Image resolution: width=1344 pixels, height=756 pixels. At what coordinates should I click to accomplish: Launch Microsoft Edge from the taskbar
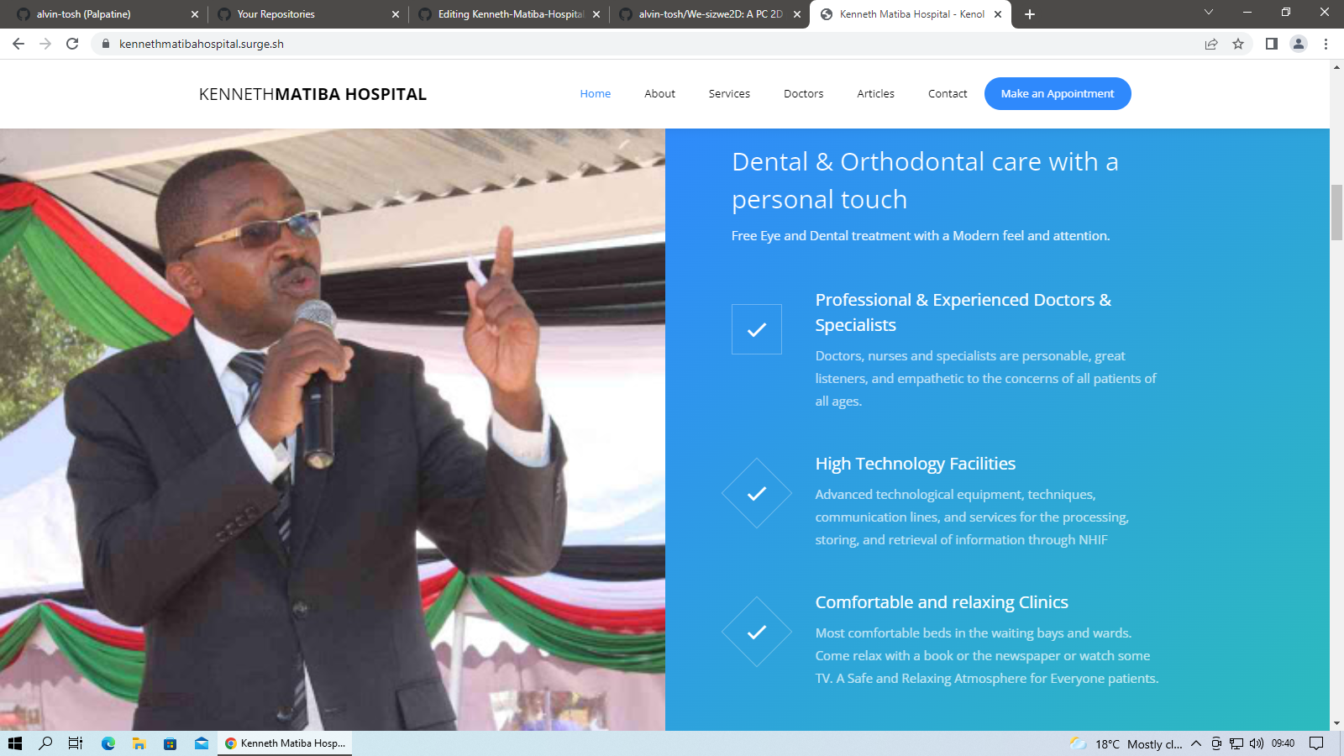click(108, 743)
